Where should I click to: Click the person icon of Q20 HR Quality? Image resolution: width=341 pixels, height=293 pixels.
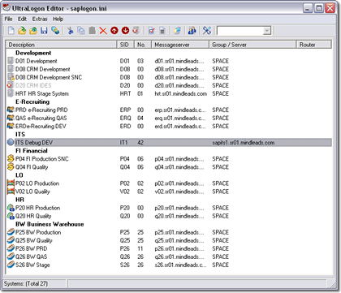point(11,216)
